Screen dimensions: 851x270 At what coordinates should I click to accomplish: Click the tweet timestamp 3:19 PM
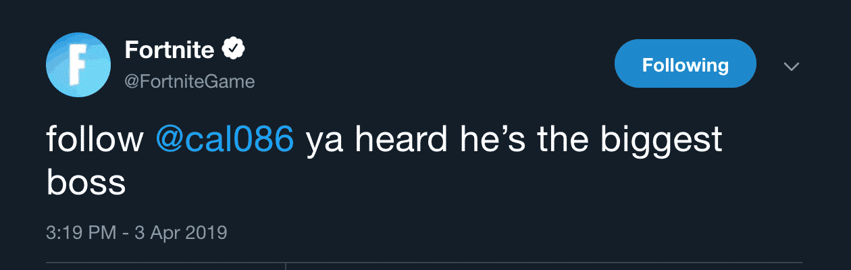(74, 233)
